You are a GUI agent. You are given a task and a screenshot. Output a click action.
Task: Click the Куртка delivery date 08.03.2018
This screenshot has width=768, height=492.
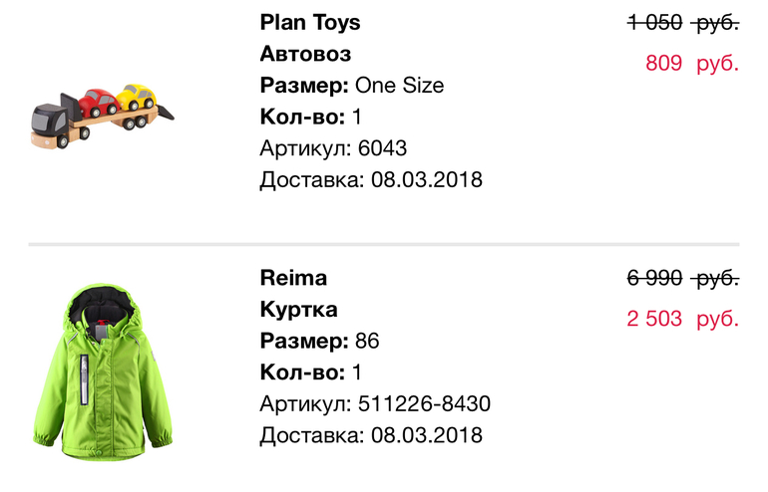[x=371, y=436]
